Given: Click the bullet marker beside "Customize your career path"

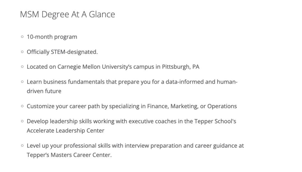Looking at the screenshot, I should 22,106.
